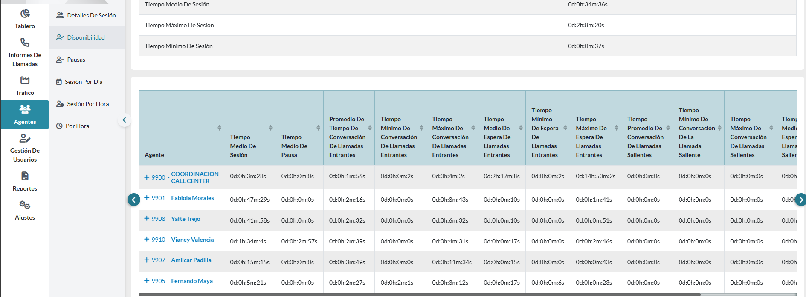Click the Yafté Trejo agent link
The width and height of the screenshot is (806, 297).
186,219
